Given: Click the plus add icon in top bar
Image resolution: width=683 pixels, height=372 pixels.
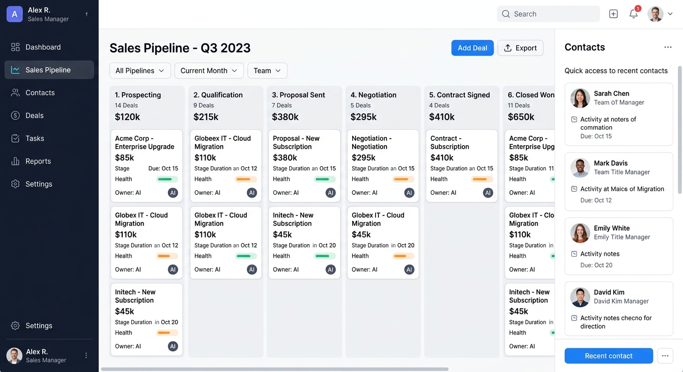Looking at the screenshot, I should pos(613,14).
